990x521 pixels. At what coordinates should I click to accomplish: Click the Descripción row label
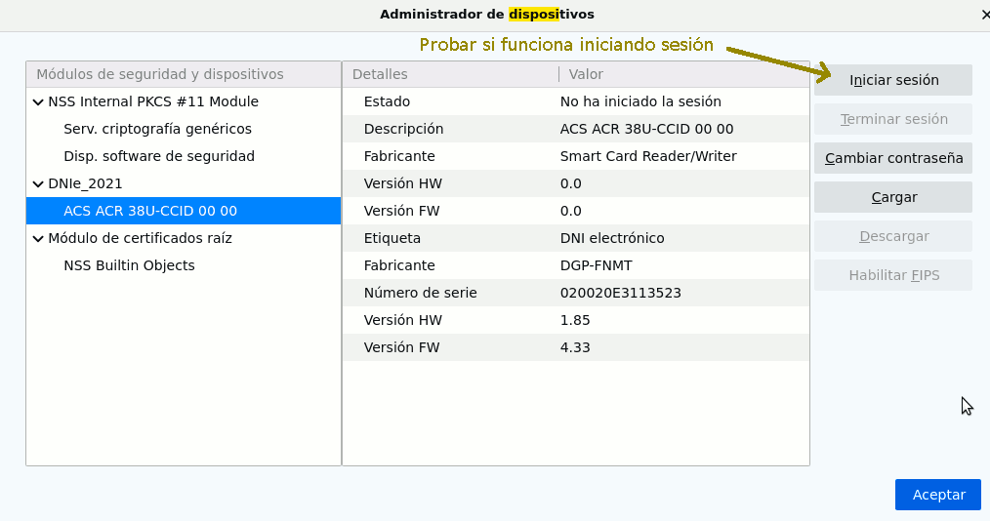[403, 129]
